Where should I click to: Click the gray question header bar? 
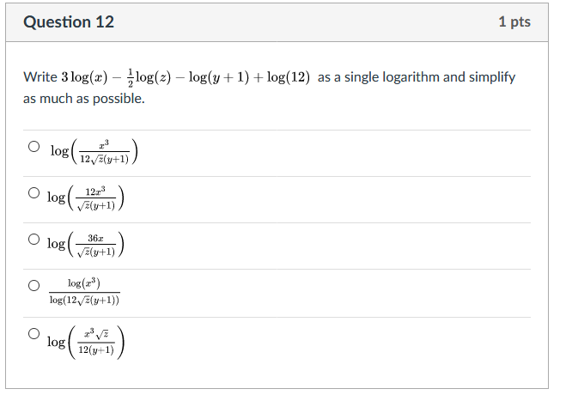283,22
